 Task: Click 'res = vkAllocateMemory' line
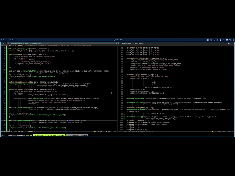click(53, 107)
